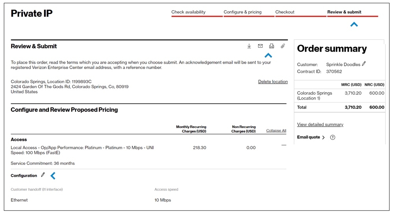Click blue up chevron below print icon

pyautogui.click(x=268, y=55)
